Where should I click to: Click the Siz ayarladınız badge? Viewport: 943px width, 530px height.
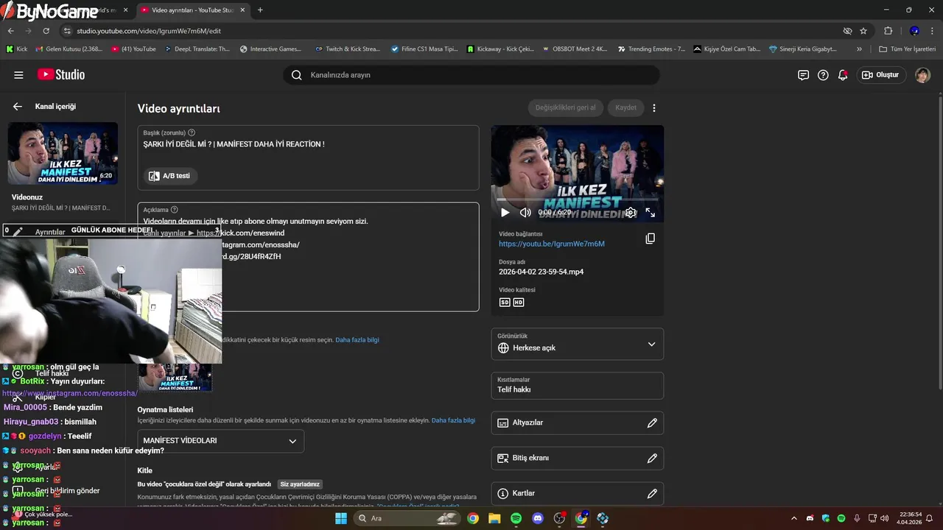pyautogui.click(x=301, y=484)
